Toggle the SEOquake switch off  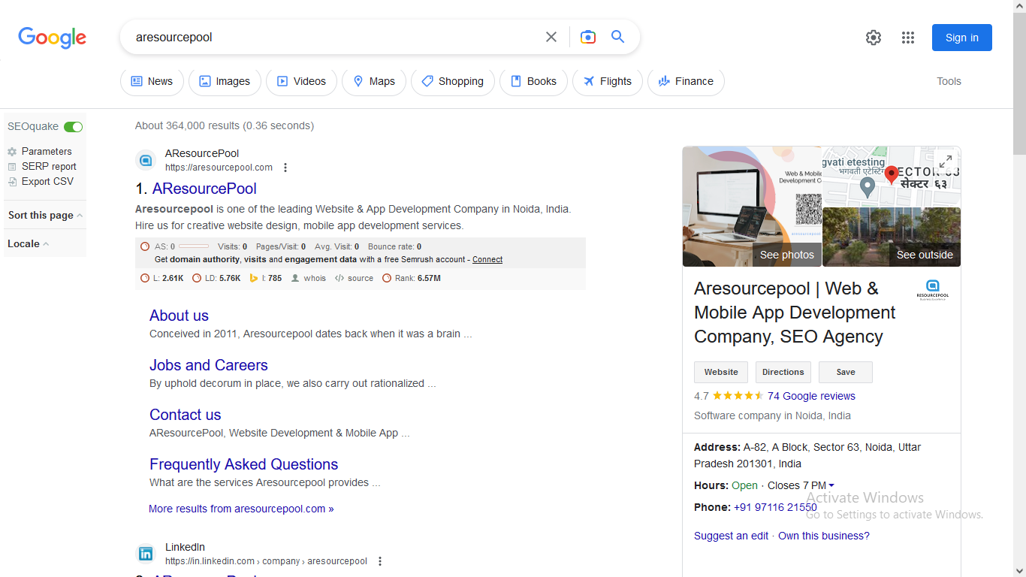pyautogui.click(x=73, y=127)
